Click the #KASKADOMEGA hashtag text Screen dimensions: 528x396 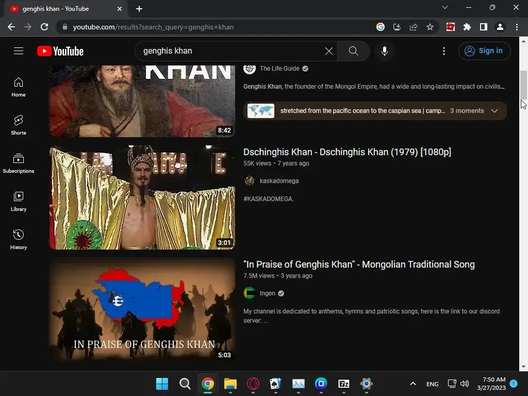(268, 199)
